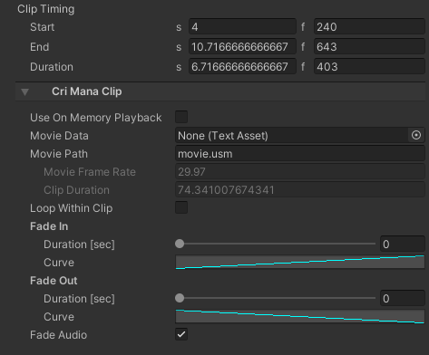This screenshot has width=429, height=355.
Task: Click the Start seconds field
Action: [x=242, y=26]
